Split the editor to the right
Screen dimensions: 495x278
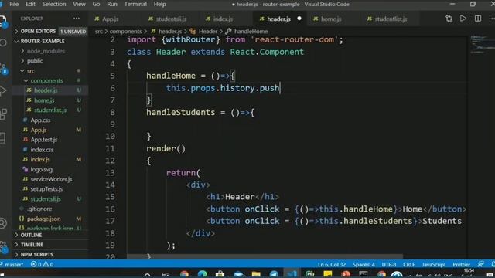(478, 19)
